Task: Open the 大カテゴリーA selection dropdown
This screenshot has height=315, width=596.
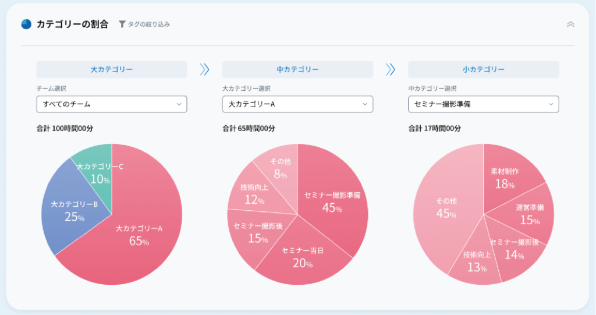Action: click(x=297, y=104)
